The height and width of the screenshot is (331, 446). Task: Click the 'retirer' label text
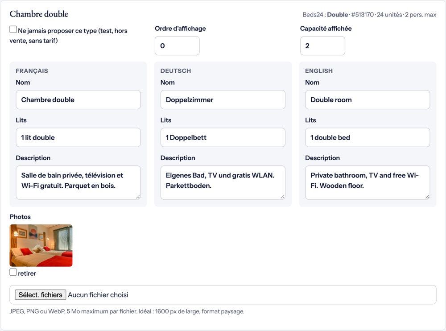pos(27,273)
